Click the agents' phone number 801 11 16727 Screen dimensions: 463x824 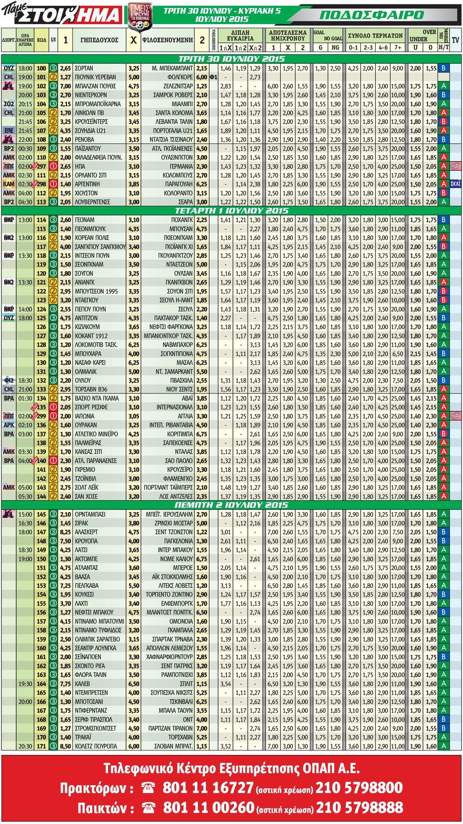coord(208,788)
